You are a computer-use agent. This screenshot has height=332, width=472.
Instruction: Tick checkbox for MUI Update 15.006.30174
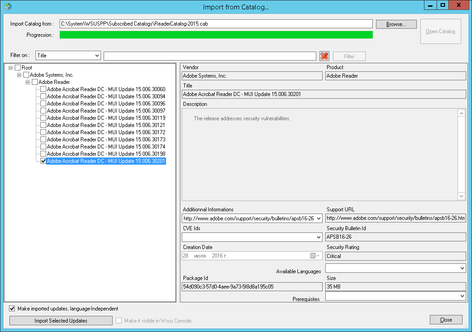click(43, 147)
